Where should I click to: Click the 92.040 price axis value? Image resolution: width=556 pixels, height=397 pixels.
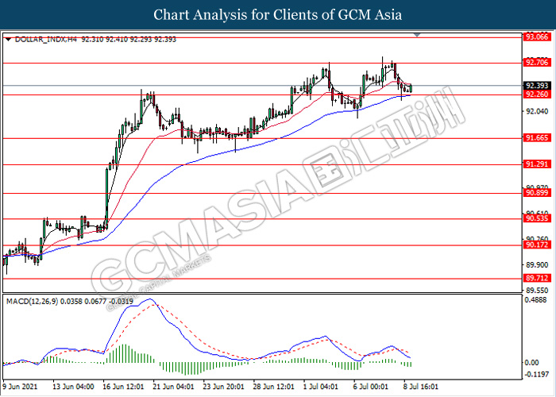pyautogui.click(x=537, y=111)
